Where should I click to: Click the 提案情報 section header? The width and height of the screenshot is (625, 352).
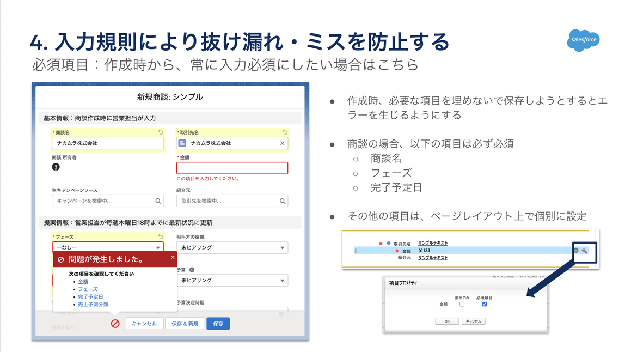tap(170, 223)
